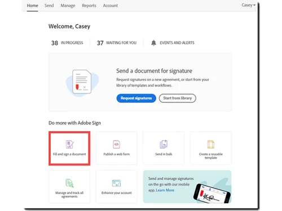This screenshot has height=211, width=282.
Task: Click the 'Publish a web form' label
Action: [117, 154]
